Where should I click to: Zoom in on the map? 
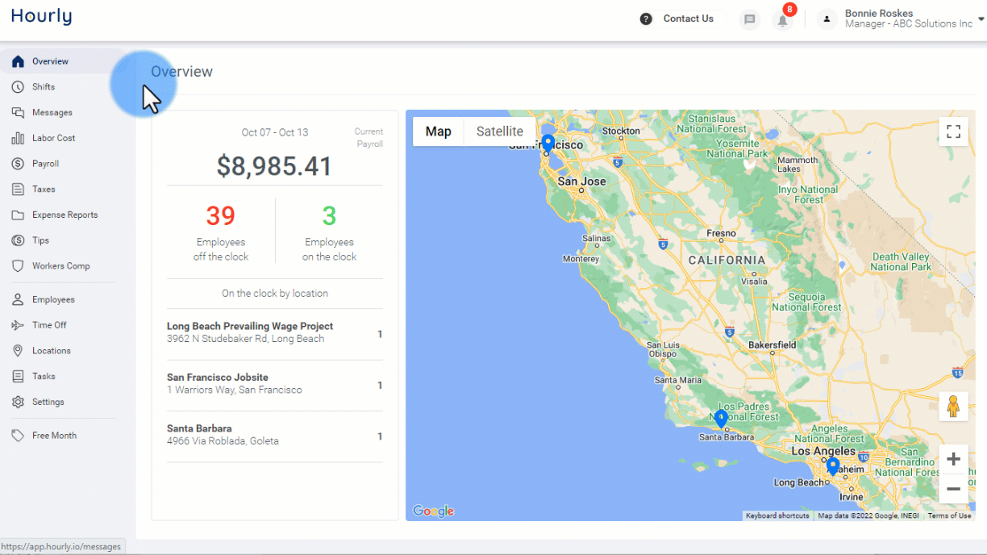pos(953,459)
